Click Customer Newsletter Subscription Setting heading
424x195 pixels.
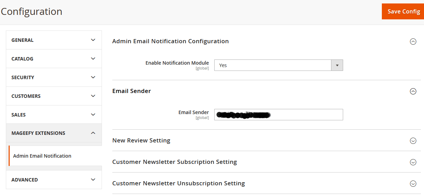click(x=175, y=162)
